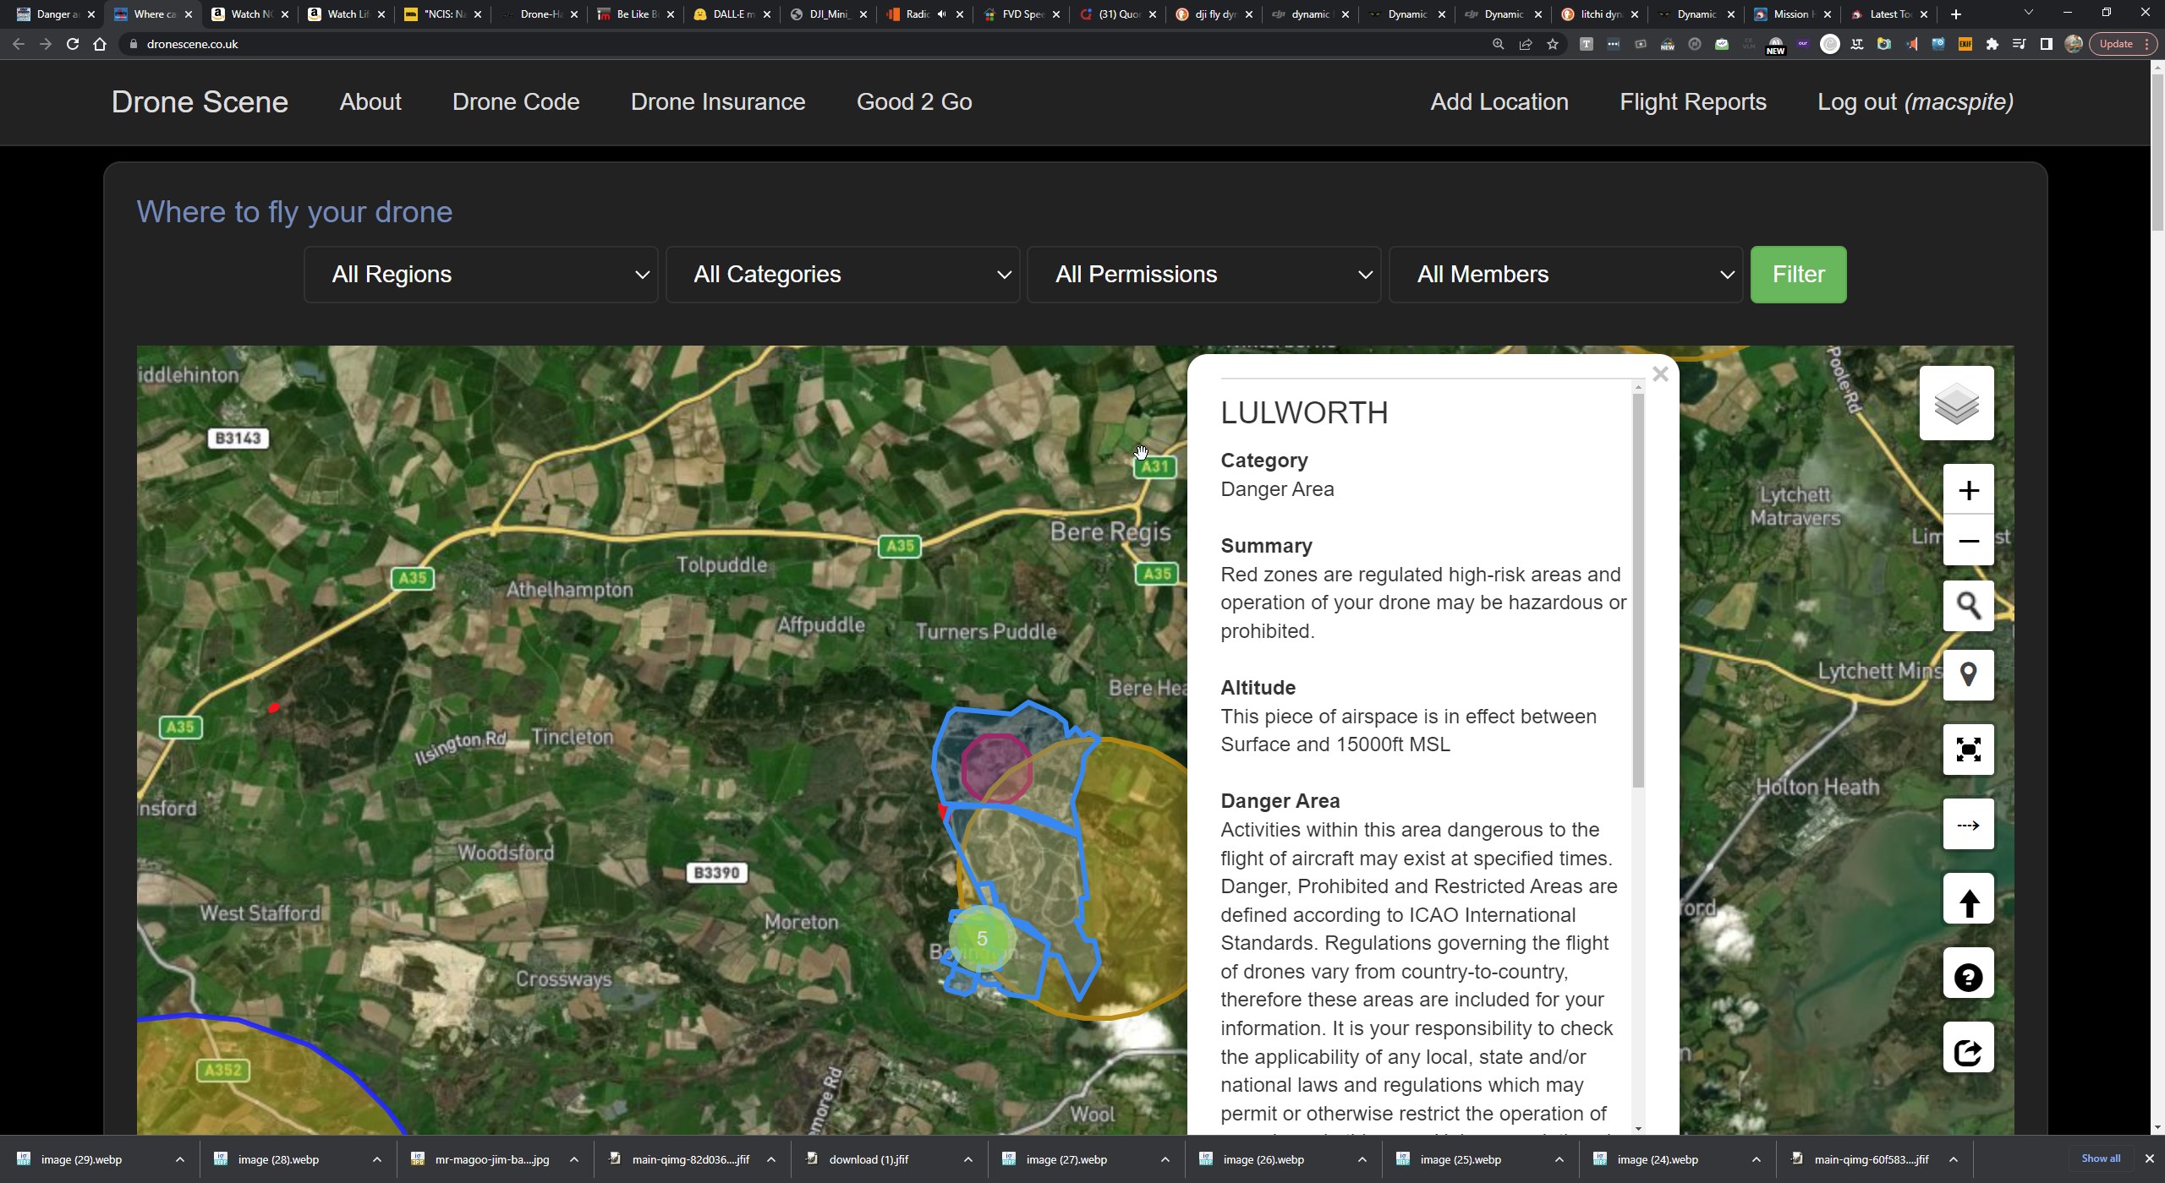
Task: Open the Drone Code menu item
Action: 516,102
